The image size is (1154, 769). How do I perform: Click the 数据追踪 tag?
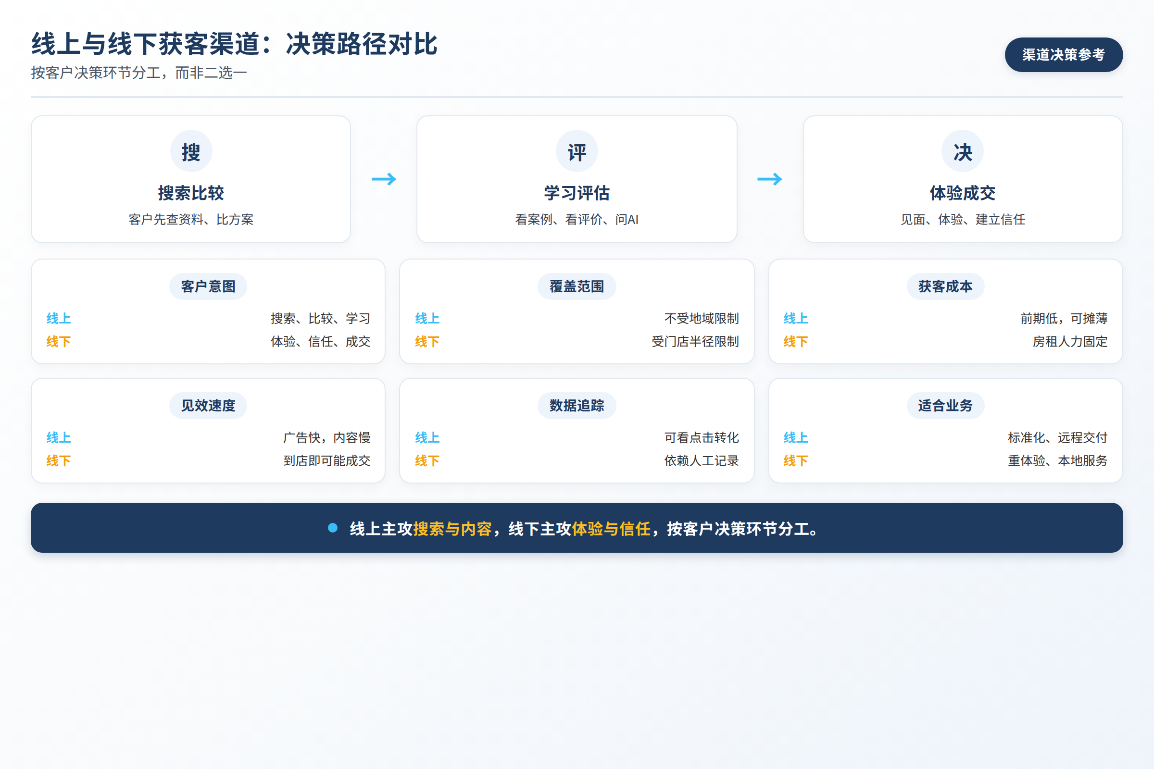pos(577,406)
